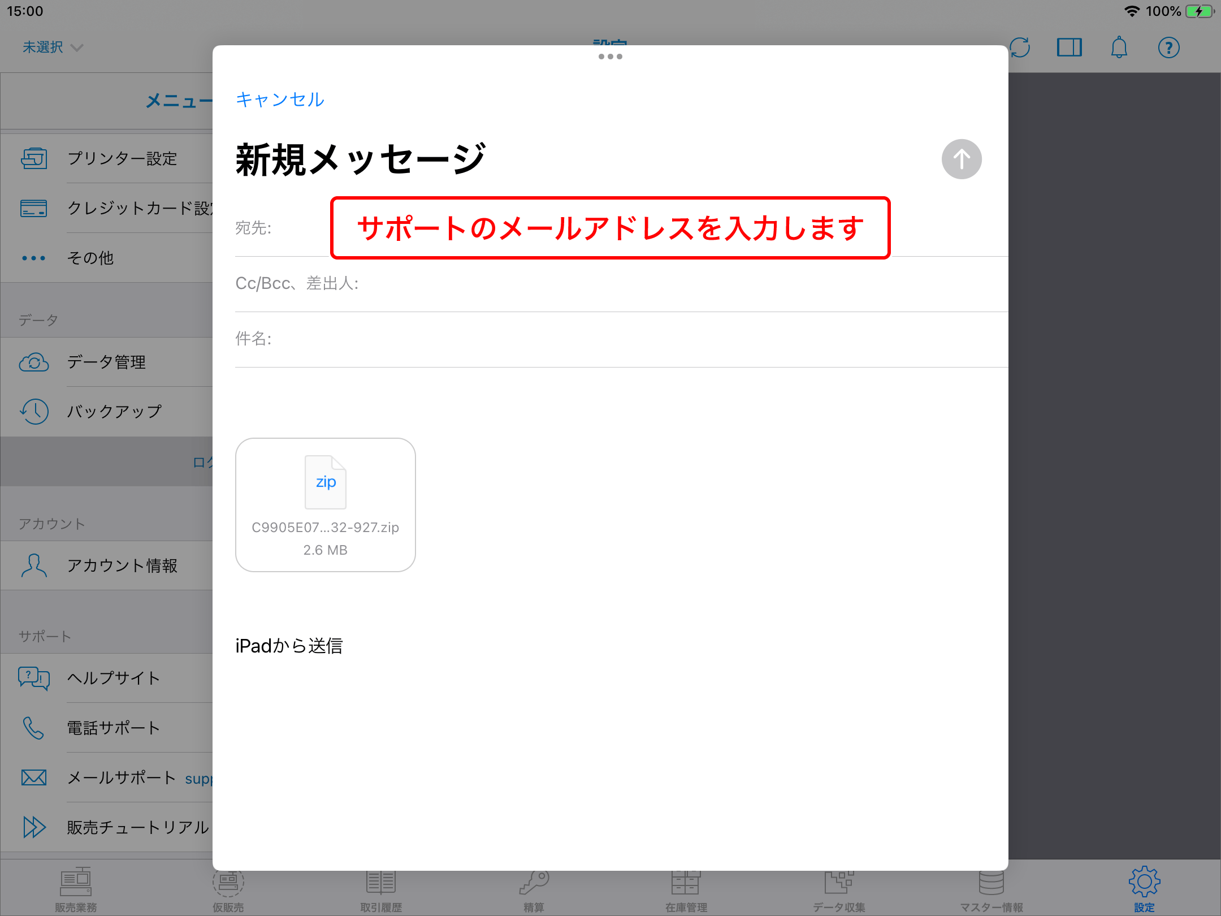Open the help question mark icon
Screen dimensions: 1221x916
(x=1168, y=47)
